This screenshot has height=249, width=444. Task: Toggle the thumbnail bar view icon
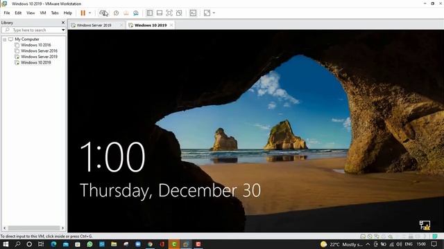pyautogui.click(x=160, y=13)
